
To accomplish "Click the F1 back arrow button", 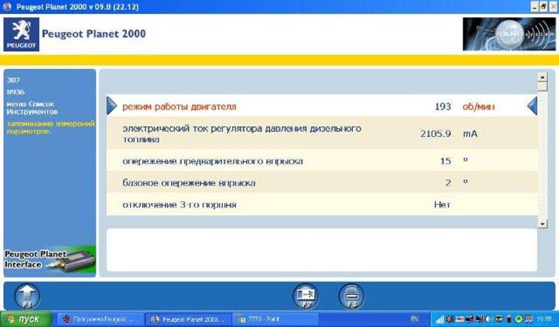I will coord(26,295).
